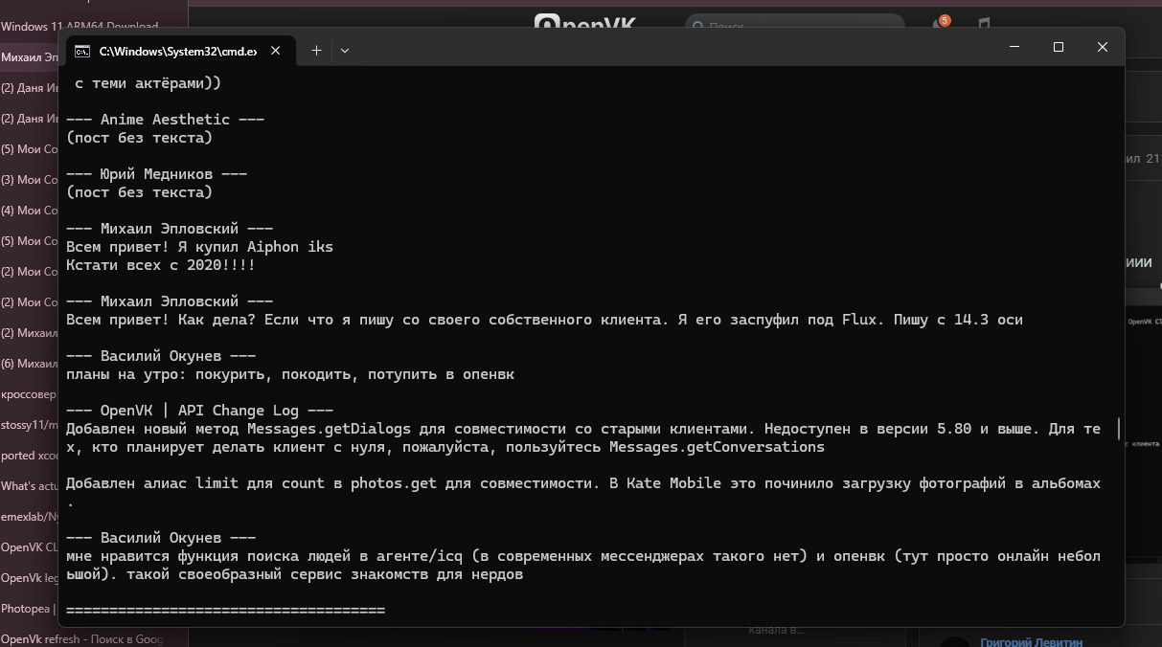Switch to the OpenVK CL browser tab

[x=31, y=547]
